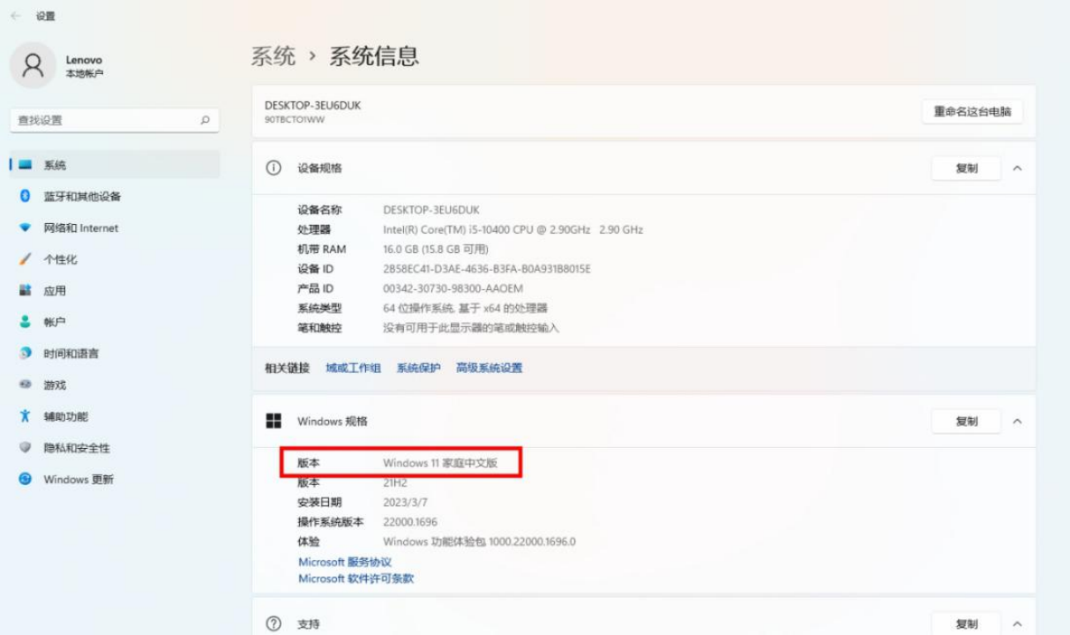
Task: Switch to the 个性化 settings page
Action: pyautogui.click(x=115, y=259)
